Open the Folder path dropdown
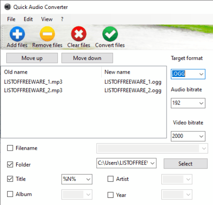The height and width of the screenshot is (205, 213). tap(152, 163)
